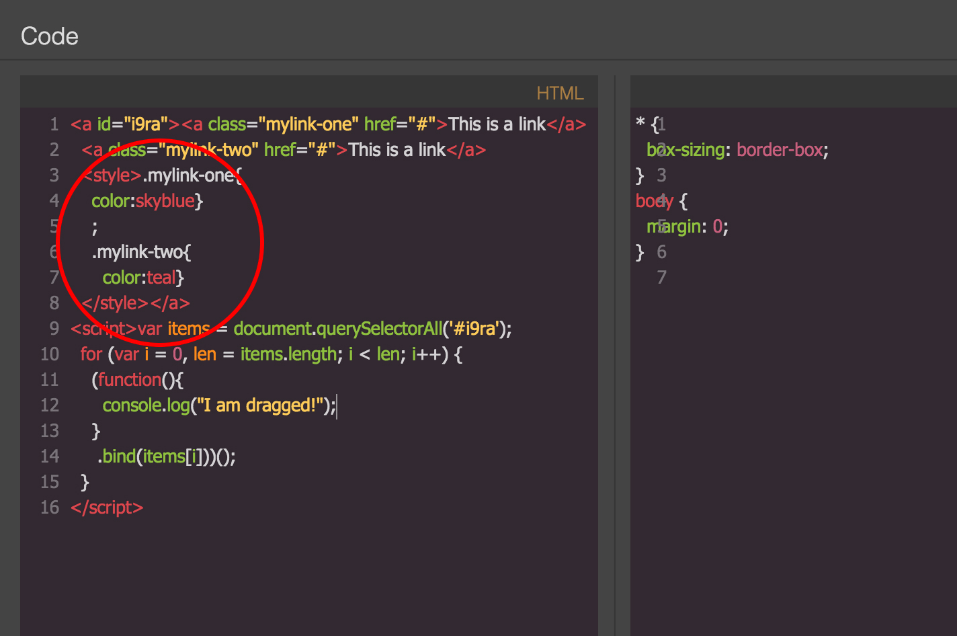The image size is (957, 636).
Task: Switch to the HTML tab
Action: (x=560, y=93)
